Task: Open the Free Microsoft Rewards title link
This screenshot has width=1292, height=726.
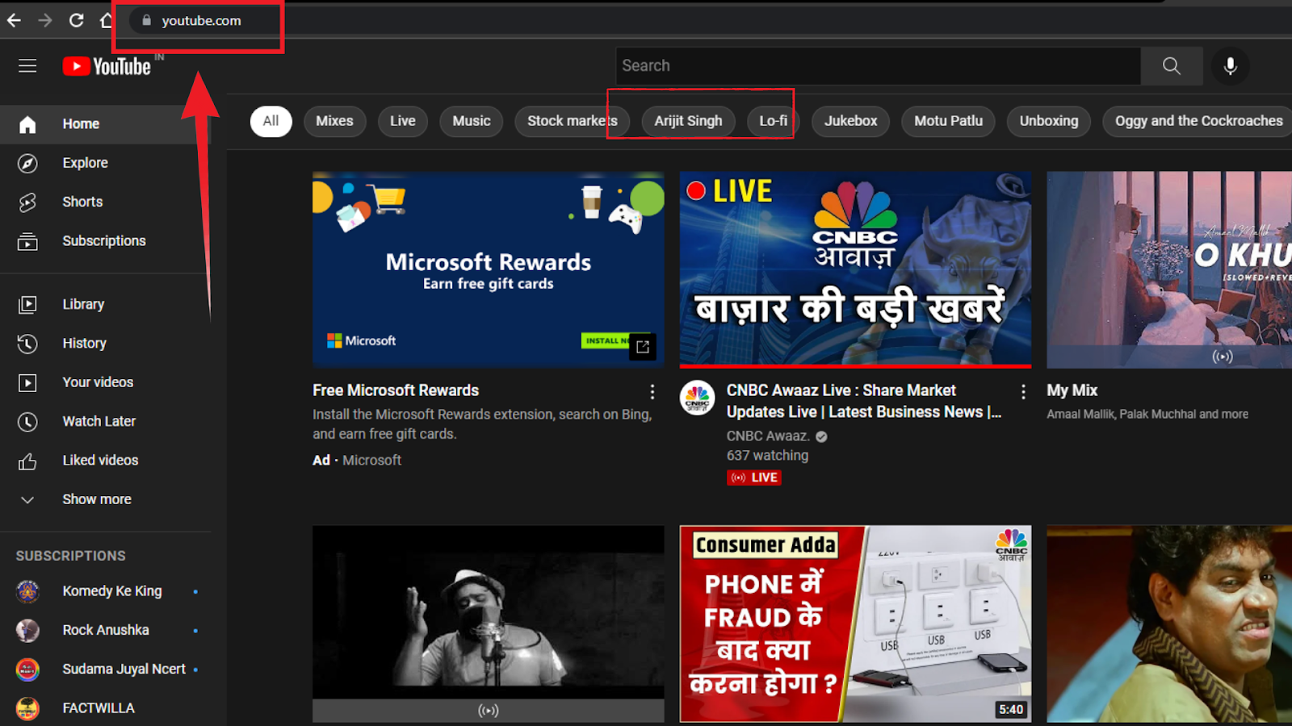Action: pyautogui.click(x=396, y=390)
